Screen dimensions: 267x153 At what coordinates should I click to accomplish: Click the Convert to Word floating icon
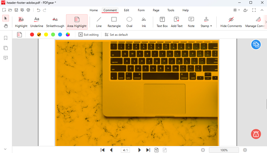[256, 44]
